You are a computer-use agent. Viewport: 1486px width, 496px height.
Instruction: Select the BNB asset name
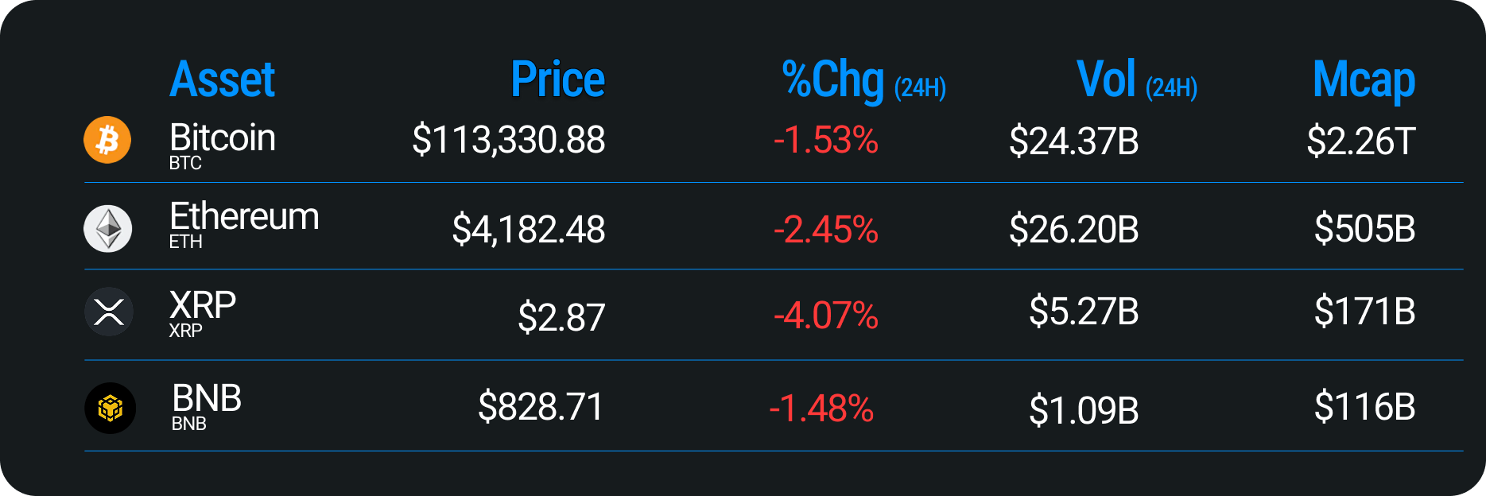(207, 399)
